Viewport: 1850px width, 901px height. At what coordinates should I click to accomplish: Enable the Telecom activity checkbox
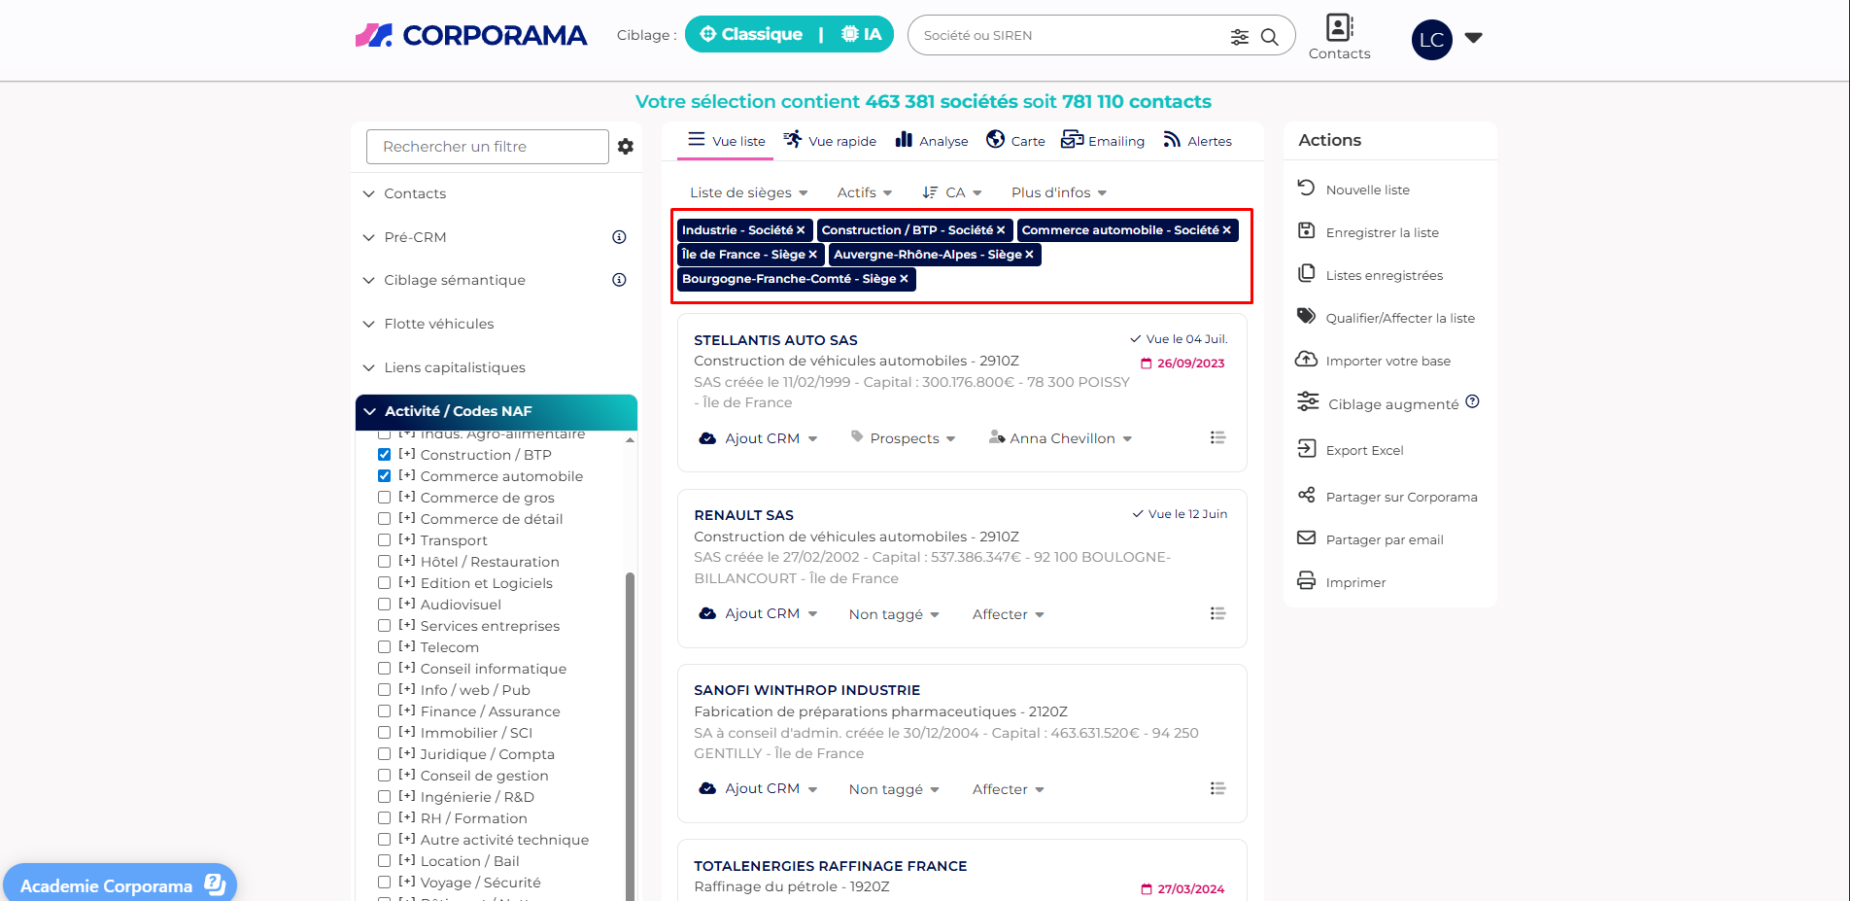[x=385, y=647]
